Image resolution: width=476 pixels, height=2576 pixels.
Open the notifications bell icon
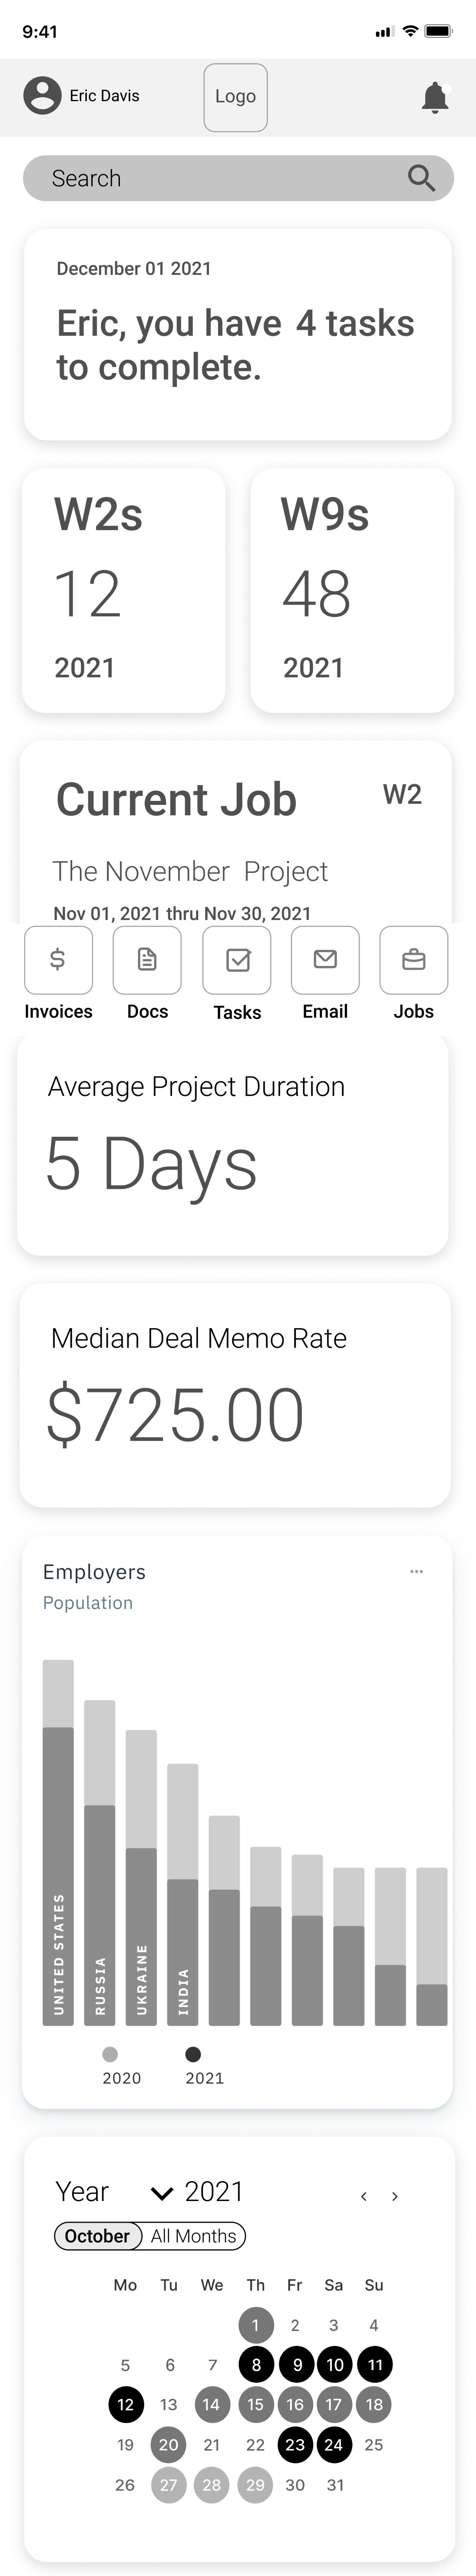click(x=435, y=97)
